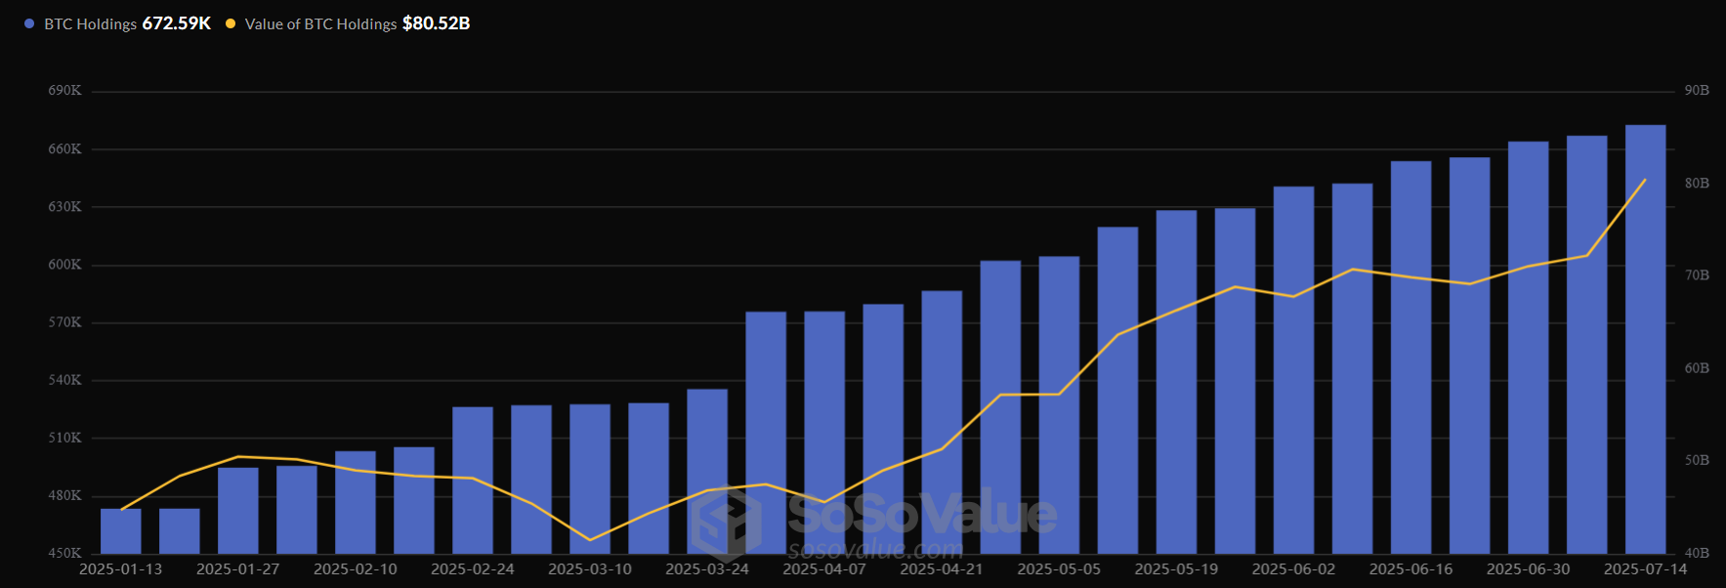Click the SoSoValue watermark logo icon
The image size is (1726, 588).
726,525
